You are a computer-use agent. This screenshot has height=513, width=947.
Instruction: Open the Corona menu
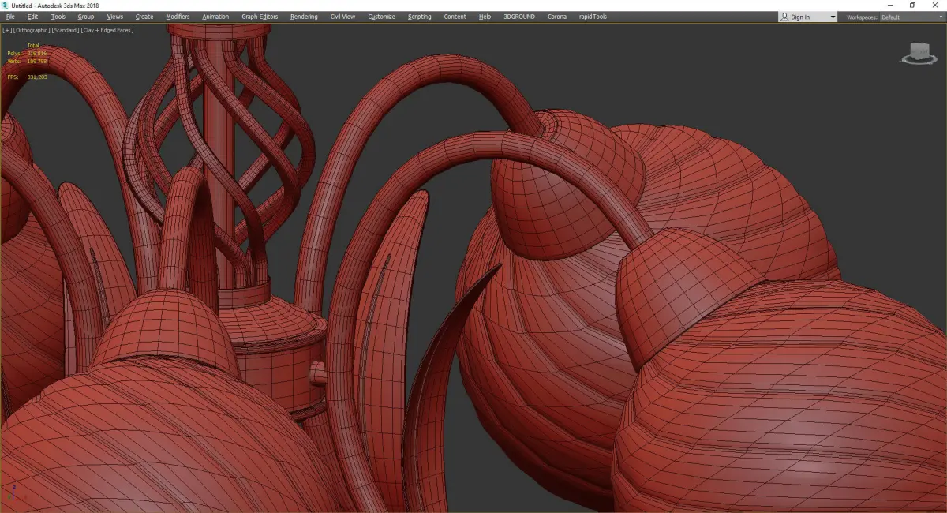556,17
